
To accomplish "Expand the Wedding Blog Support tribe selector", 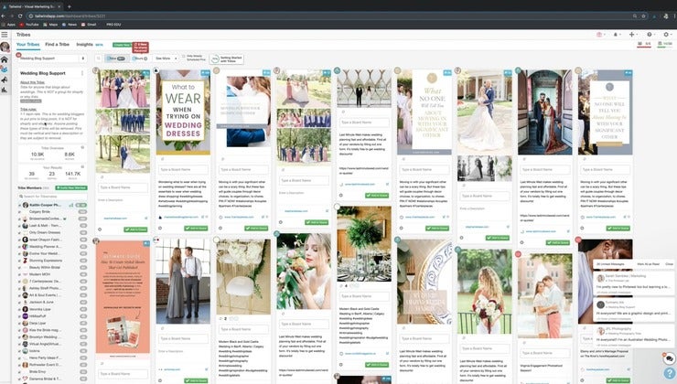I will pos(52,59).
